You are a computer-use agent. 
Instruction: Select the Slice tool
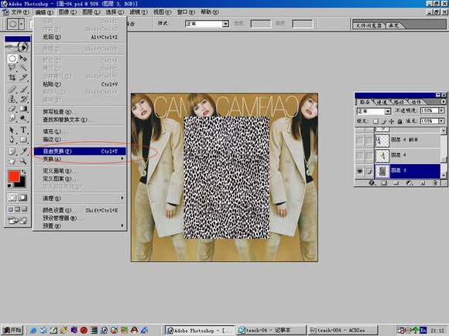coord(23,77)
